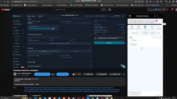Click the 00:00 timestamp link
Screen dimensions: 177x99
coord(131,37)
